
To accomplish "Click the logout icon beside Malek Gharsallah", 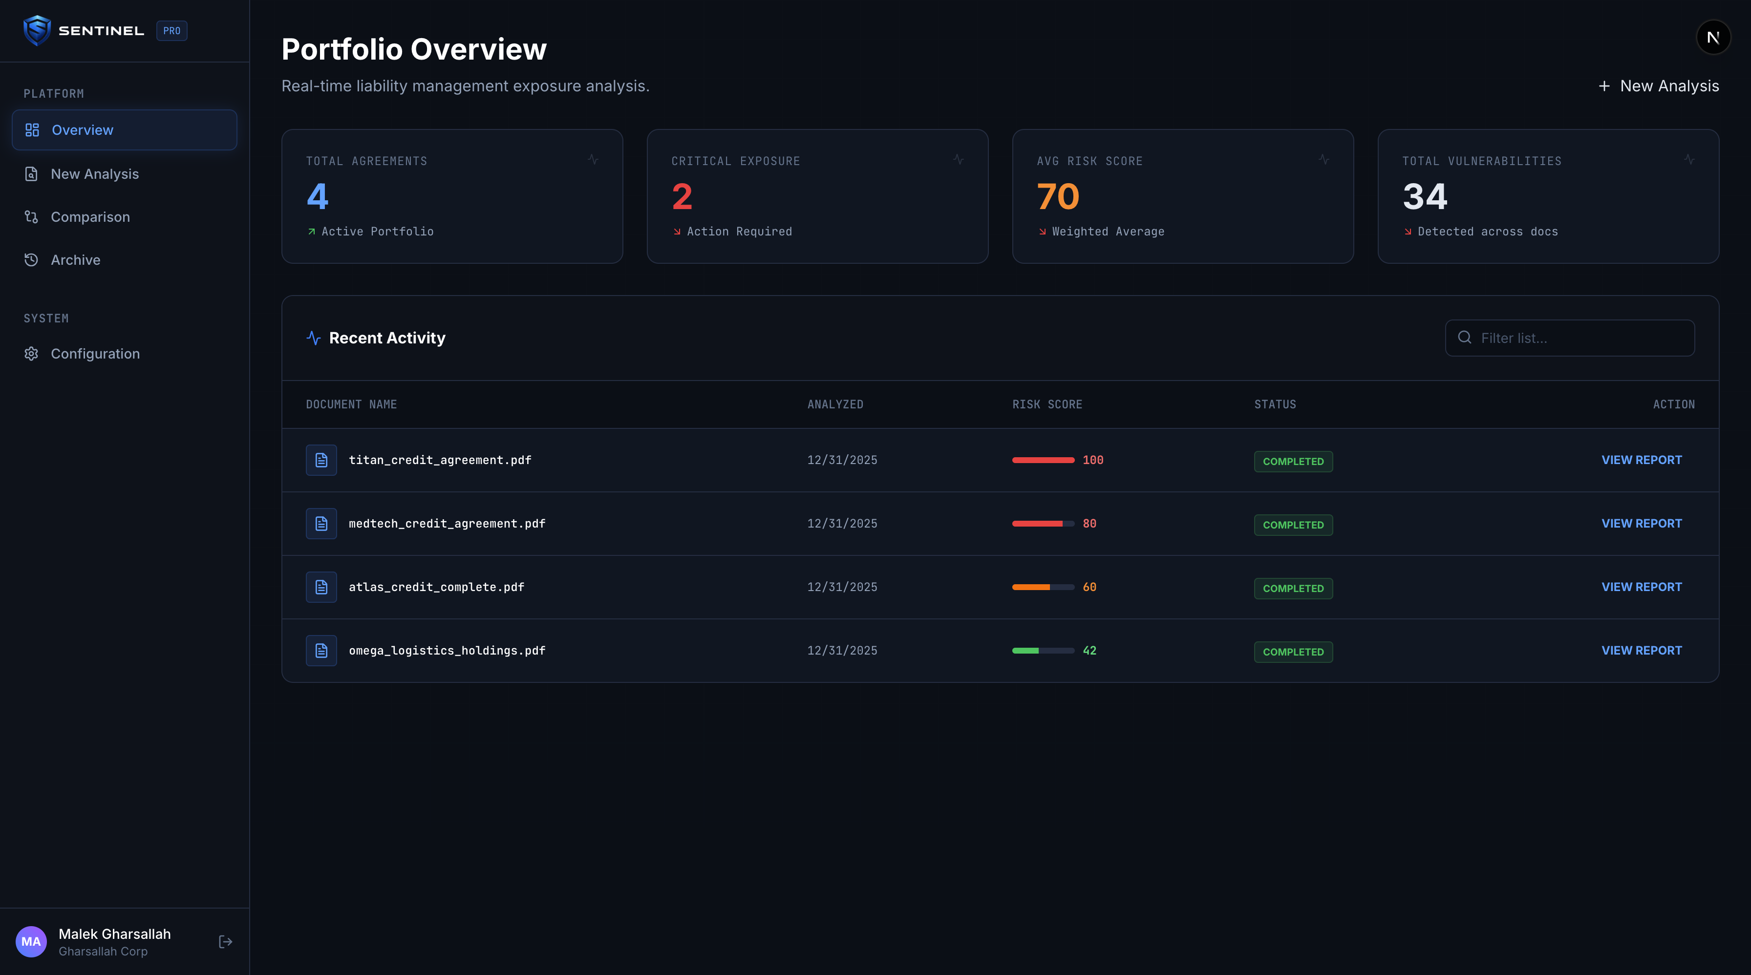I will click(226, 942).
